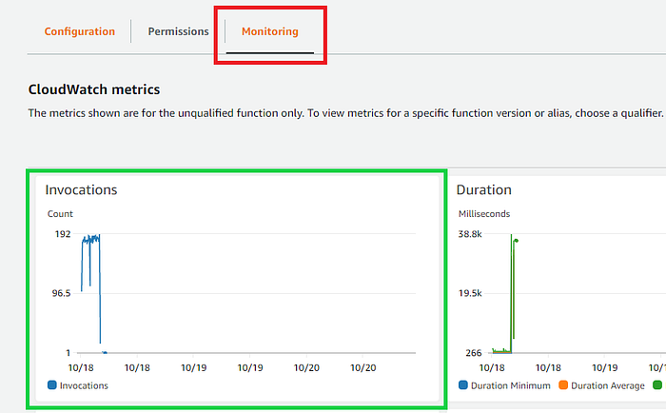Open the Permissions tab

[x=179, y=31]
